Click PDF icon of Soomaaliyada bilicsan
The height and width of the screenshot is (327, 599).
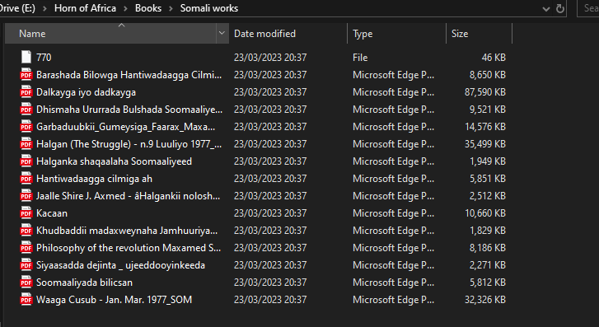point(26,282)
